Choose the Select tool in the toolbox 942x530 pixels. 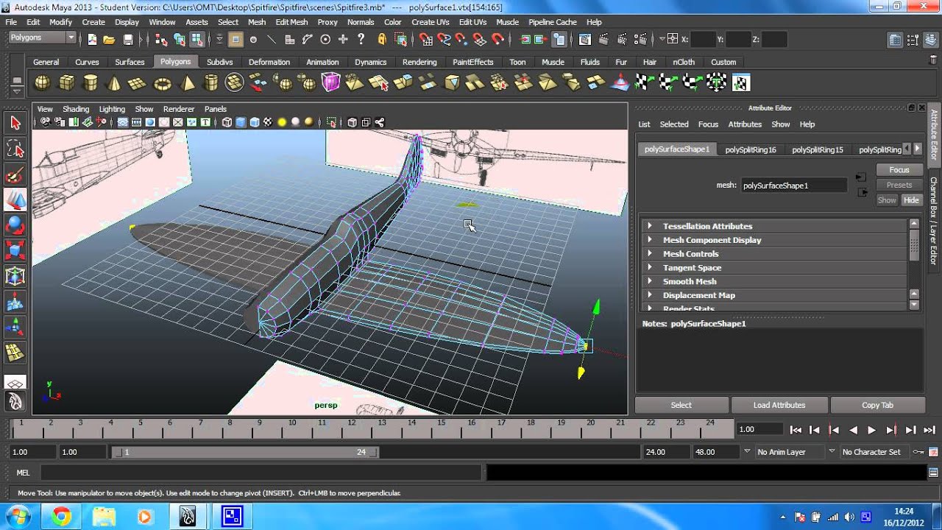pos(15,122)
